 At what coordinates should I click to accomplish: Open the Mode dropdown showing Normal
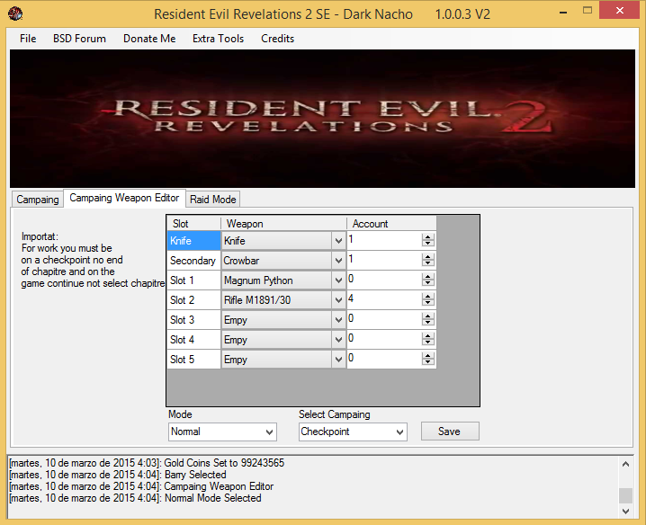269,432
